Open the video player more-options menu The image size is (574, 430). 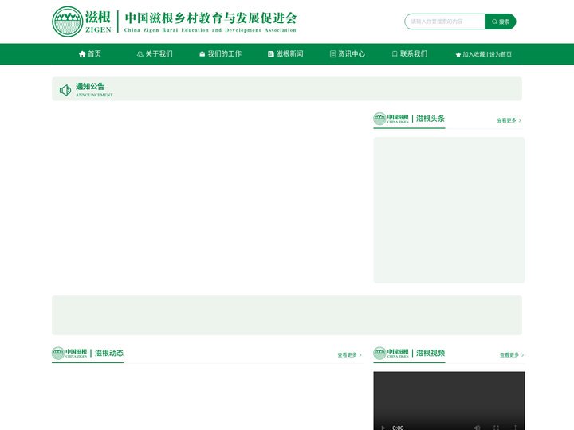point(515,427)
